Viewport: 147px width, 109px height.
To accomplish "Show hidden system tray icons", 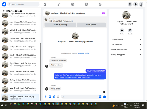I will (x=122, y=105).
